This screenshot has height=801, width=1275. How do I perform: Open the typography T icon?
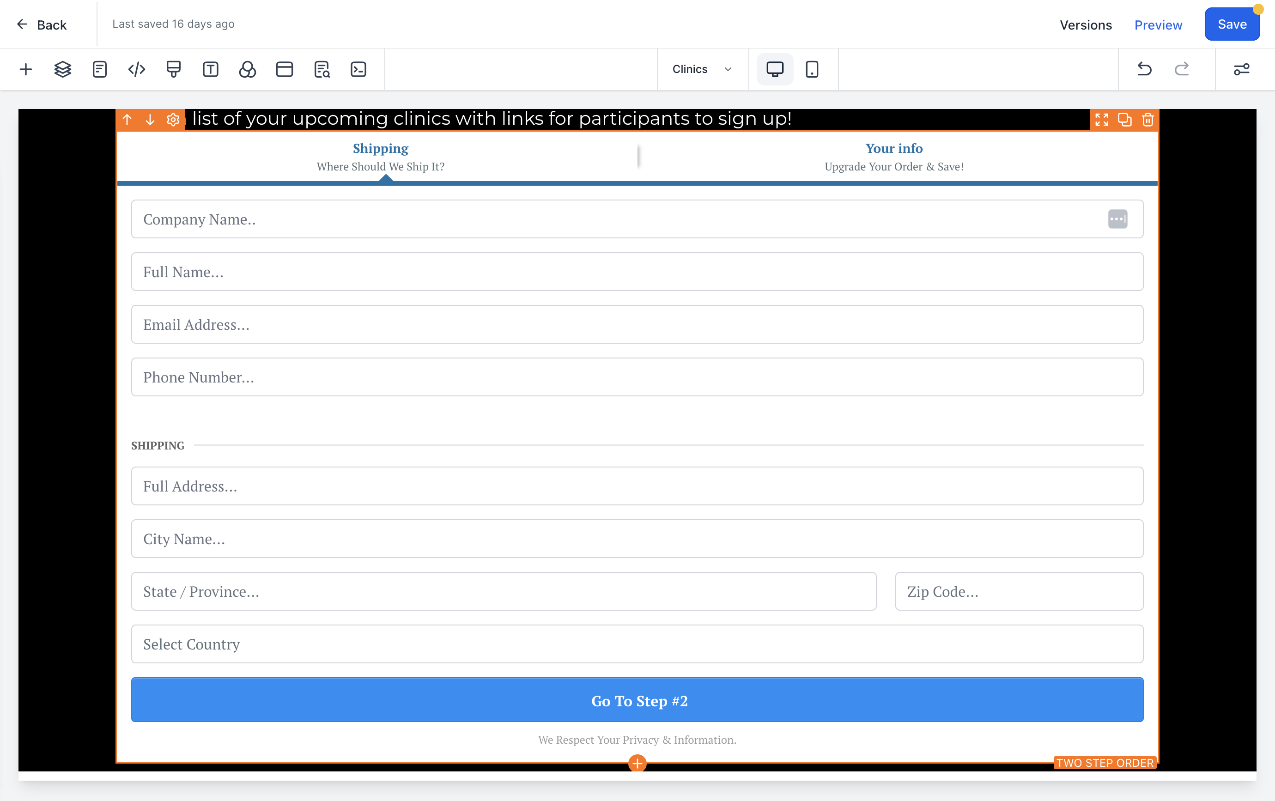211,69
